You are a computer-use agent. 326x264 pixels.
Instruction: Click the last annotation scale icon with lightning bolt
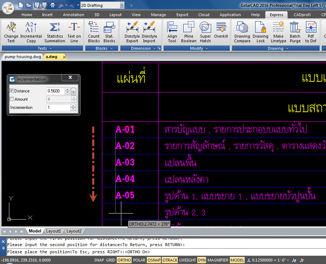click(x=302, y=260)
